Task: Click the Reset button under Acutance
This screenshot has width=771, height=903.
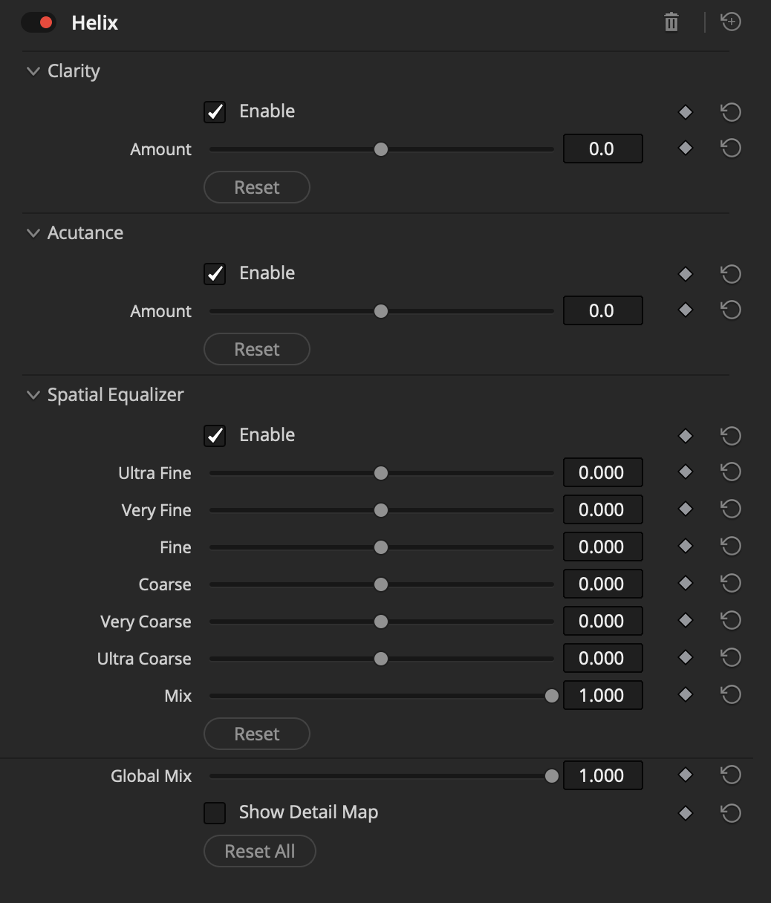Action: pyautogui.click(x=256, y=349)
